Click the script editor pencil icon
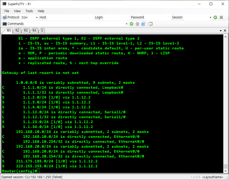Image resolution: width=229 pixels, height=180 pixels. click(x=151, y=24)
